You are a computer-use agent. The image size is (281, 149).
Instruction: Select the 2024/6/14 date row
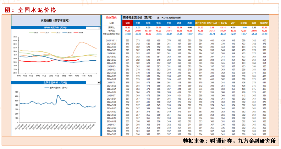click(x=111, y=92)
